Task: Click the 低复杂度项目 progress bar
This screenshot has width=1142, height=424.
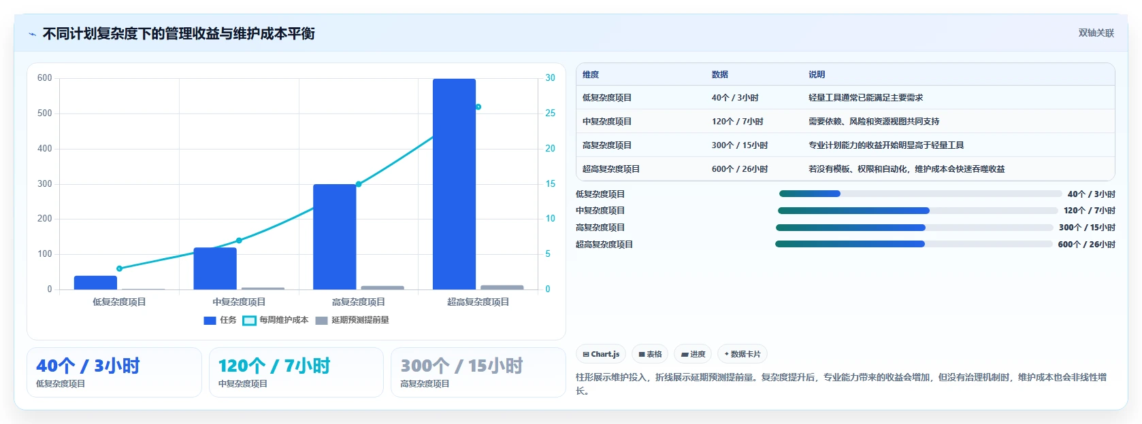Action: [920, 194]
